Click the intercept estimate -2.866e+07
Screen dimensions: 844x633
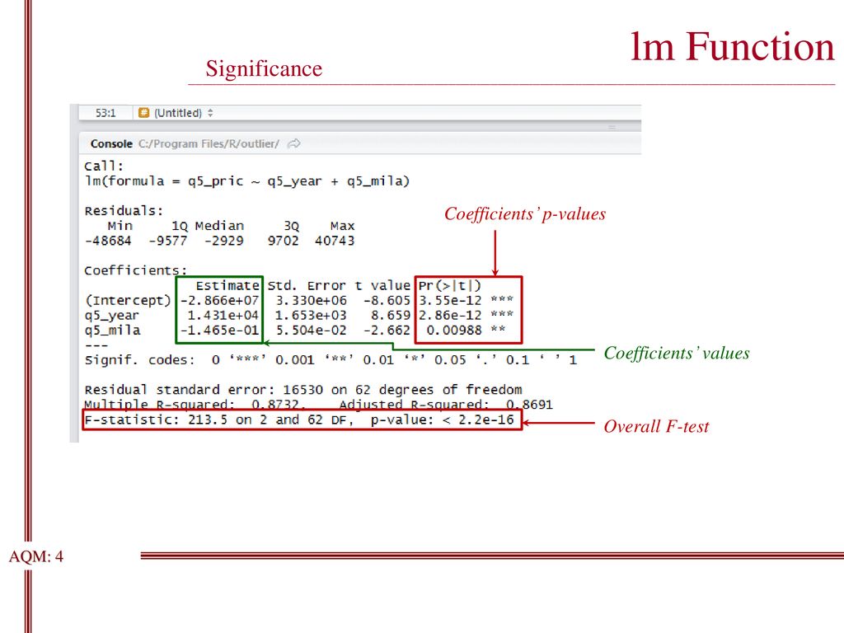tap(219, 300)
